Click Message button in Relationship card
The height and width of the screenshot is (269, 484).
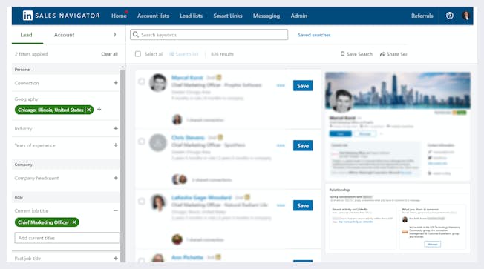click(433, 244)
